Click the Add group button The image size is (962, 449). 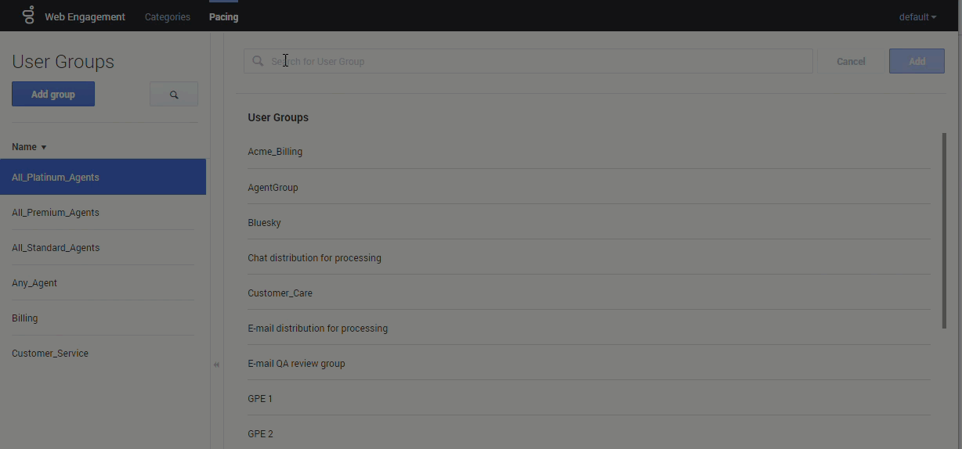click(53, 94)
